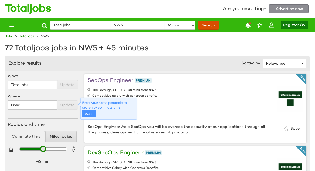Go to Totaljobs breadcrumb link
315x171 pixels.
[x=27, y=36]
